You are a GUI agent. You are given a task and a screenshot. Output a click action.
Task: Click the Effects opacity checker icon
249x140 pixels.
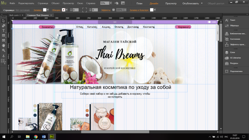click(113, 10)
